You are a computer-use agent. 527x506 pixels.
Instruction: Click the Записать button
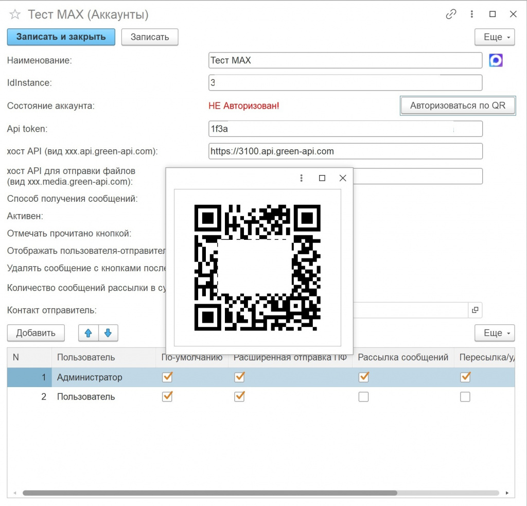pos(150,37)
